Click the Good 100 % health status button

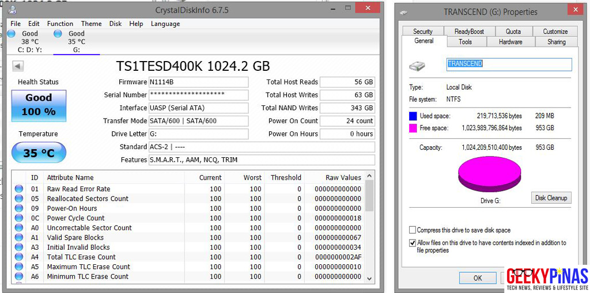coord(39,106)
